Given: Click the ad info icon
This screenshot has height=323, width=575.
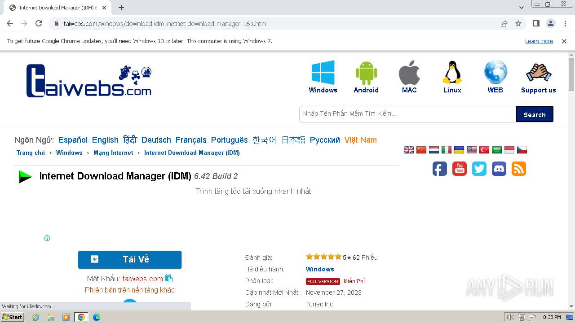Looking at the screenshot, I should tap(47, 238).
